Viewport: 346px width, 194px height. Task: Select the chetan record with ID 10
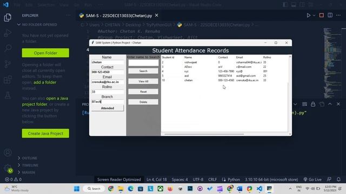(224, 80)
